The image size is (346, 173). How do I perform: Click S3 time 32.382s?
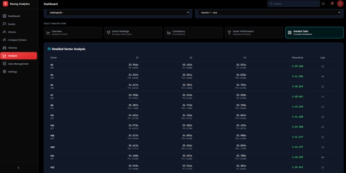[241, 166]
